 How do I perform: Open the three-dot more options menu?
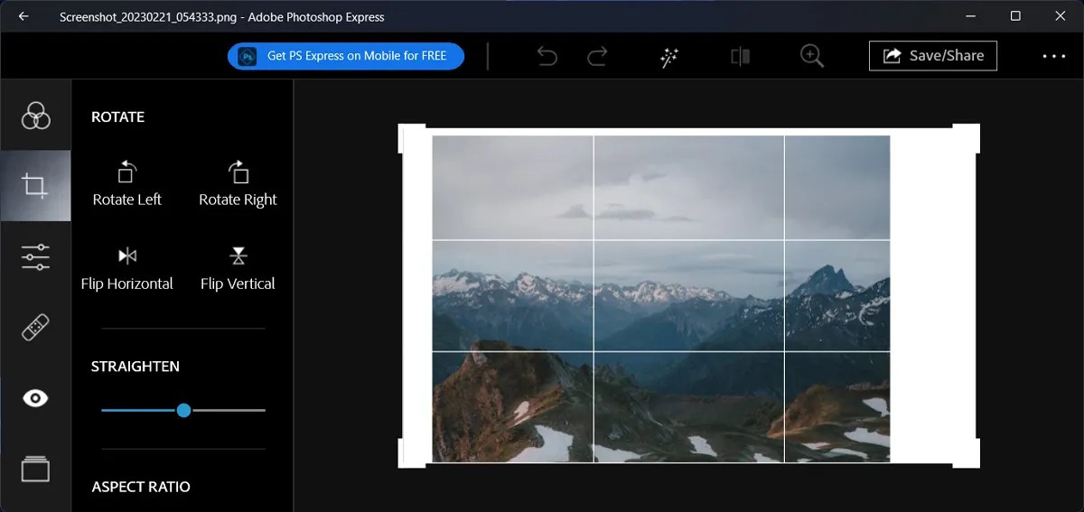tap(1054, 56)
